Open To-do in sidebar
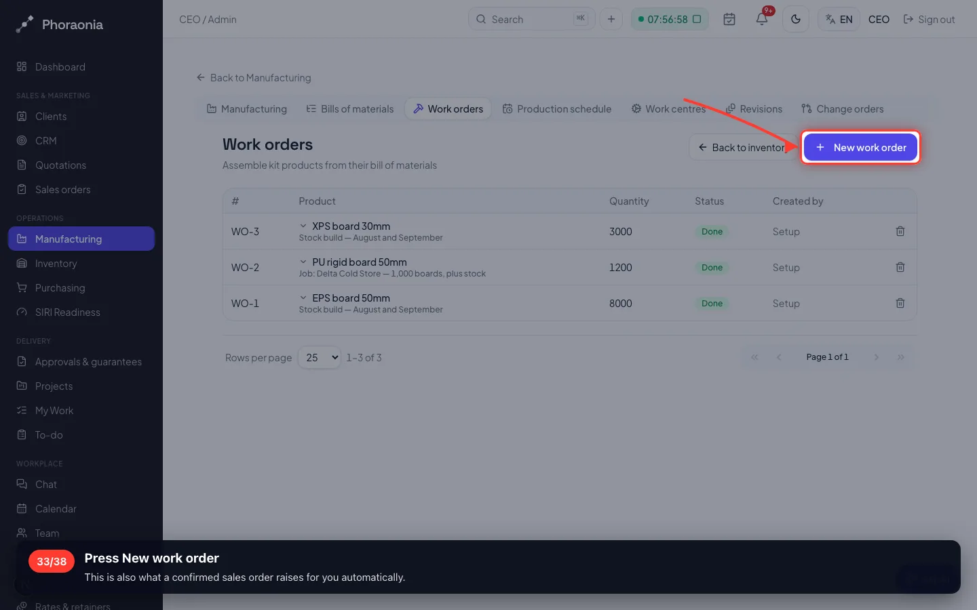Viewport: 977px width, 610px height. coord(81,434)
